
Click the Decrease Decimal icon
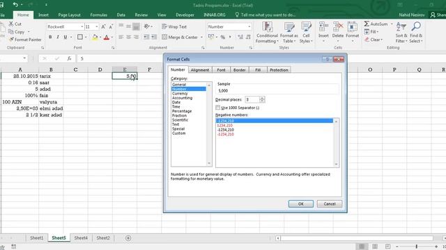(x=248, y=37)
